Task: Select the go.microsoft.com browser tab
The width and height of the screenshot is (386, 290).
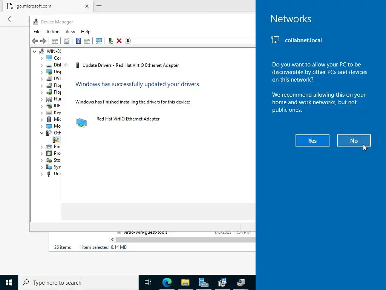Action: [x=48, y=6]
